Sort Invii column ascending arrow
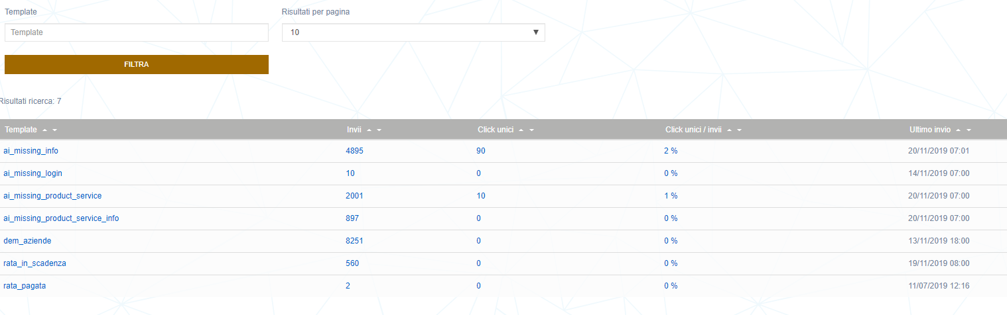The height and width of the screenshot is (315, 1007). (369, 130)
